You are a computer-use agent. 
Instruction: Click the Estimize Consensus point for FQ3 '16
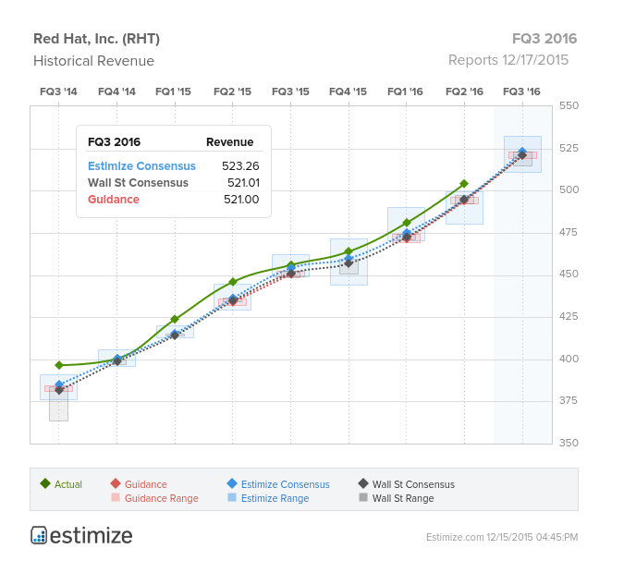[x=522, y=151]
